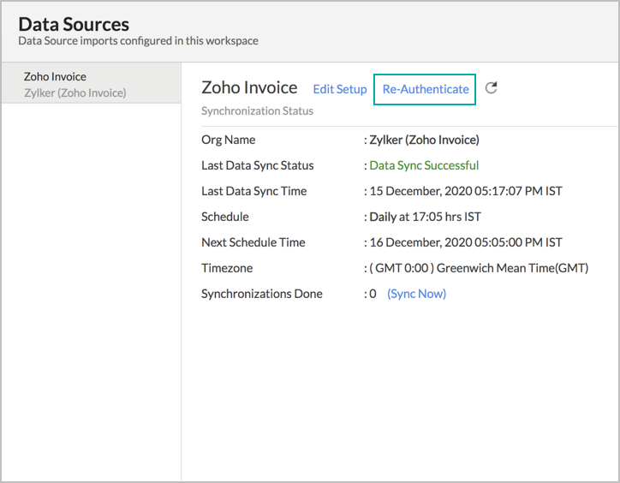Image resolution: width=620 pixels, height=483 pixels.
Task: Click the 'Data Sync Successful' status text
Action: [x=424, y=165]
